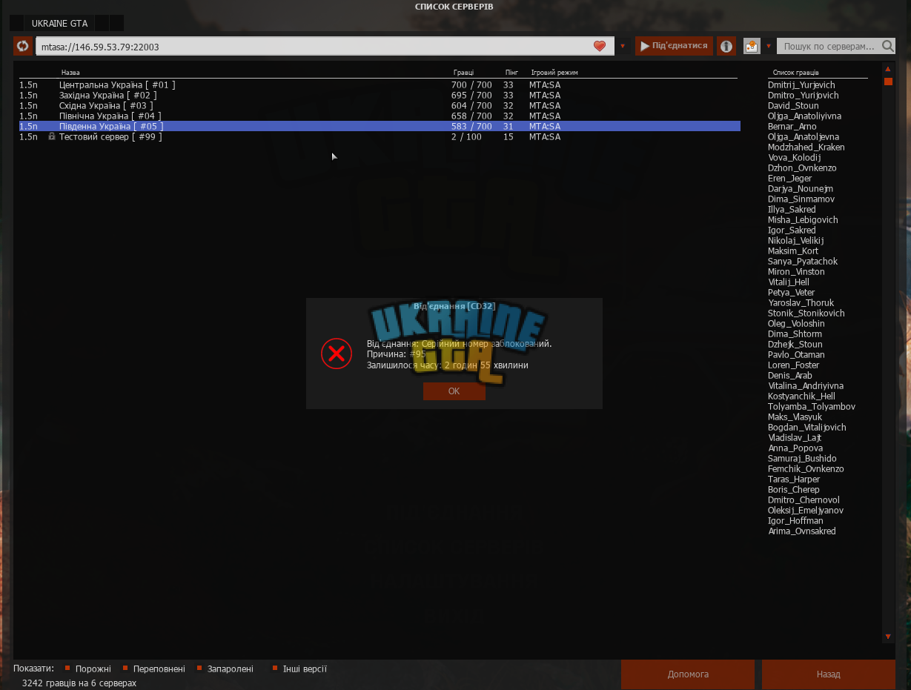The width and height of the screenshot is (911, 690).
Task: Select player Arima_Ovnsakred
Action: 802,531
